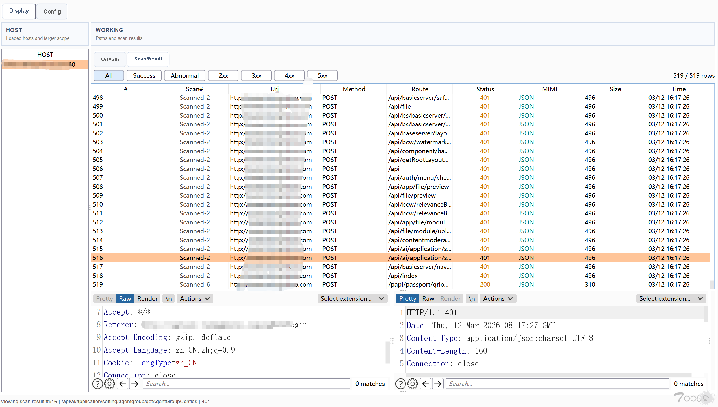This screenshot has height=407, width=718.
Task: Click the response panel search field
Action: (557, 384)
